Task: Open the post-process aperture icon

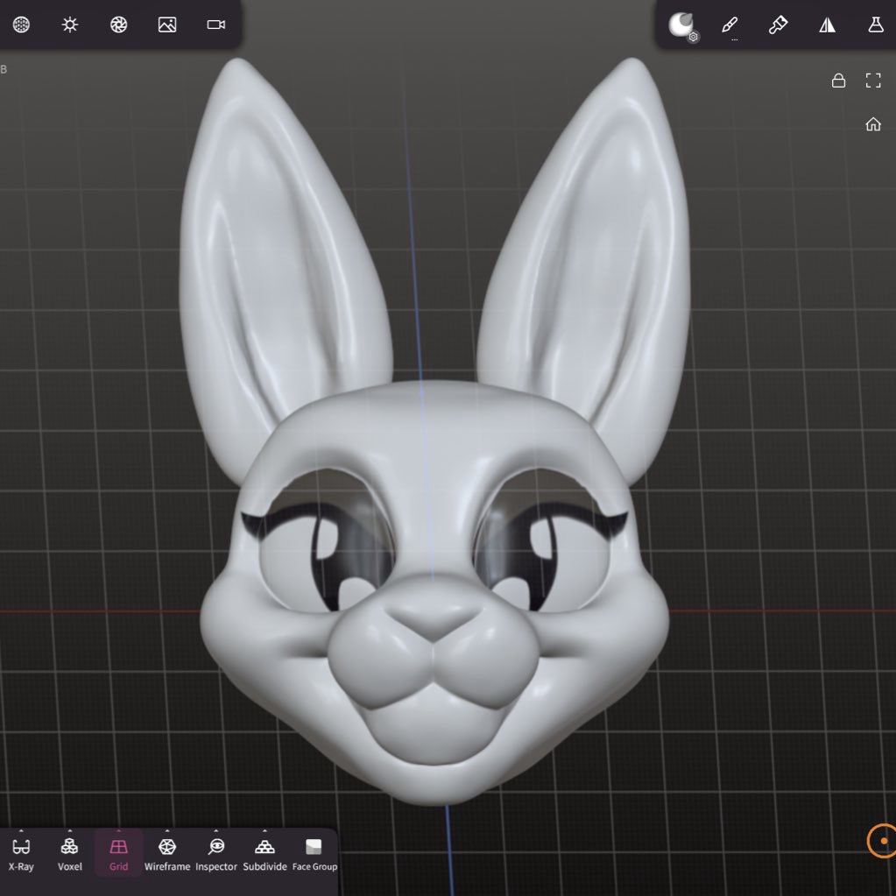Action: 119,25
